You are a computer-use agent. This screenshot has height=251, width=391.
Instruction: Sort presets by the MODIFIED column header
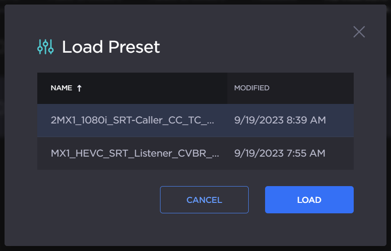coord(251,88)
